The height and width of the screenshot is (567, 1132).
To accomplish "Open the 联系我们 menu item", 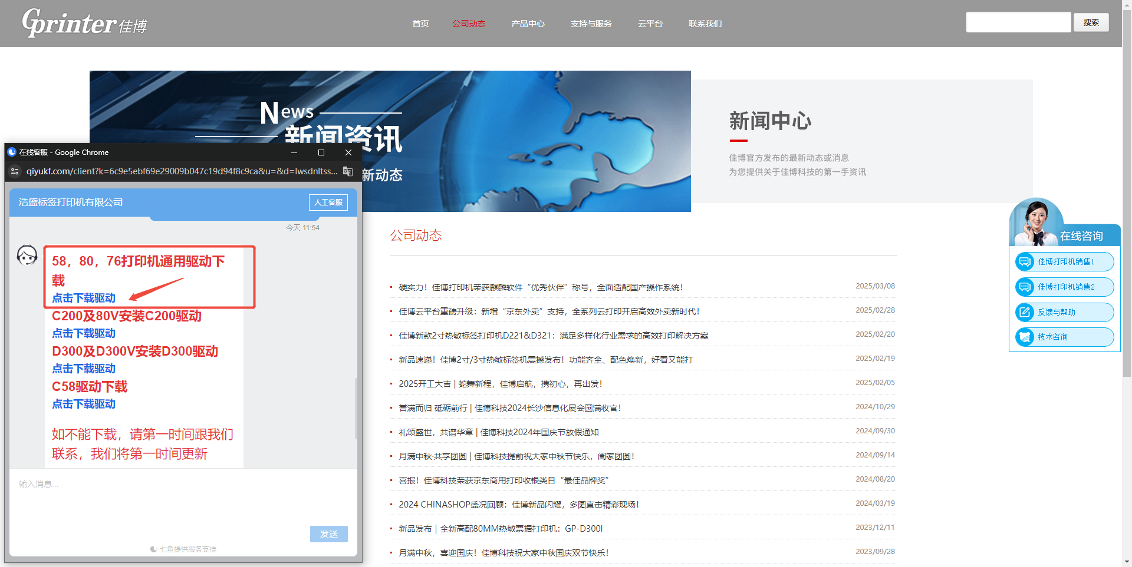I will pyautogui.click(x=705, y=24).
